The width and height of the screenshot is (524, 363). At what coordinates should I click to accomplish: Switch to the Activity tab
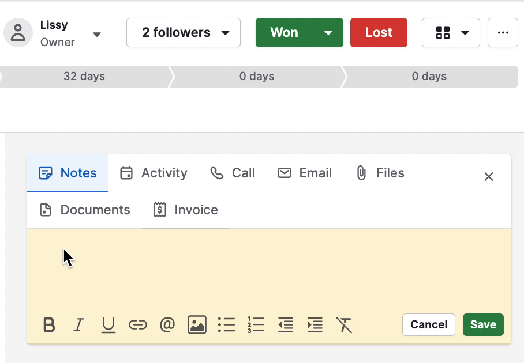154,173
